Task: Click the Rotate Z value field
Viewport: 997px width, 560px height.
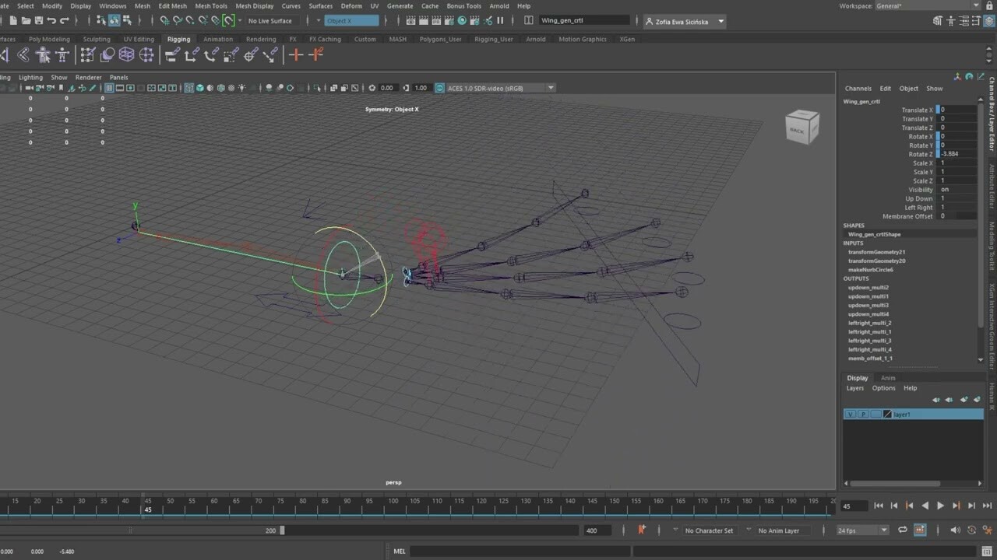Action: point(956,154)
